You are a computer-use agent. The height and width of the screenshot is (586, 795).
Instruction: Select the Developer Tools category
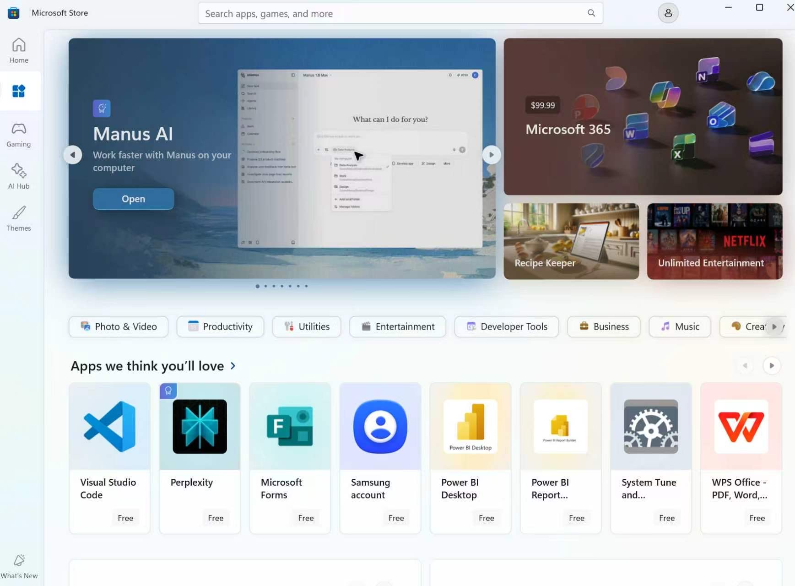[x=507, y=326]
